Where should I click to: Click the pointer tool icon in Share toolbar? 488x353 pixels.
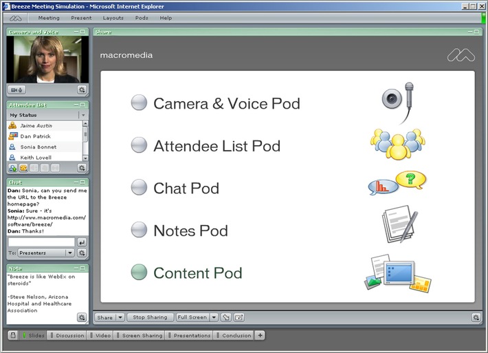226,317
